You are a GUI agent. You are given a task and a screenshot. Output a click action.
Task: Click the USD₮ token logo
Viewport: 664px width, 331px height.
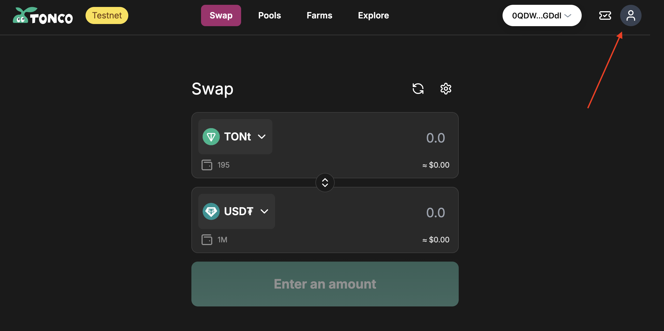[211, 211]
